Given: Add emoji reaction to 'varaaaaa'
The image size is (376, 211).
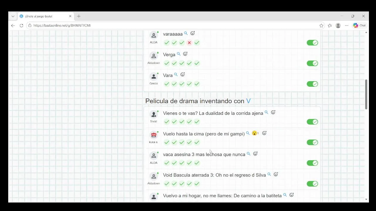Looking at the screenshot, I should pos(192,33).
